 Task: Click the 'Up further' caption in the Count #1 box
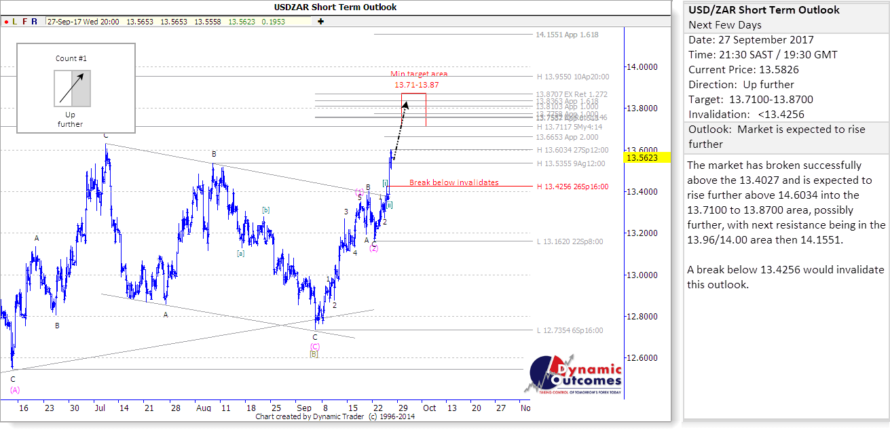[70, 119]
